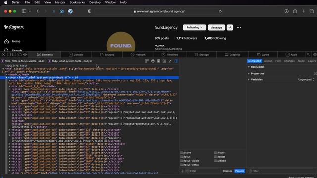317x178 pixels.
Task: Collapse the Variables section
Action: click(x=249, y=79)
